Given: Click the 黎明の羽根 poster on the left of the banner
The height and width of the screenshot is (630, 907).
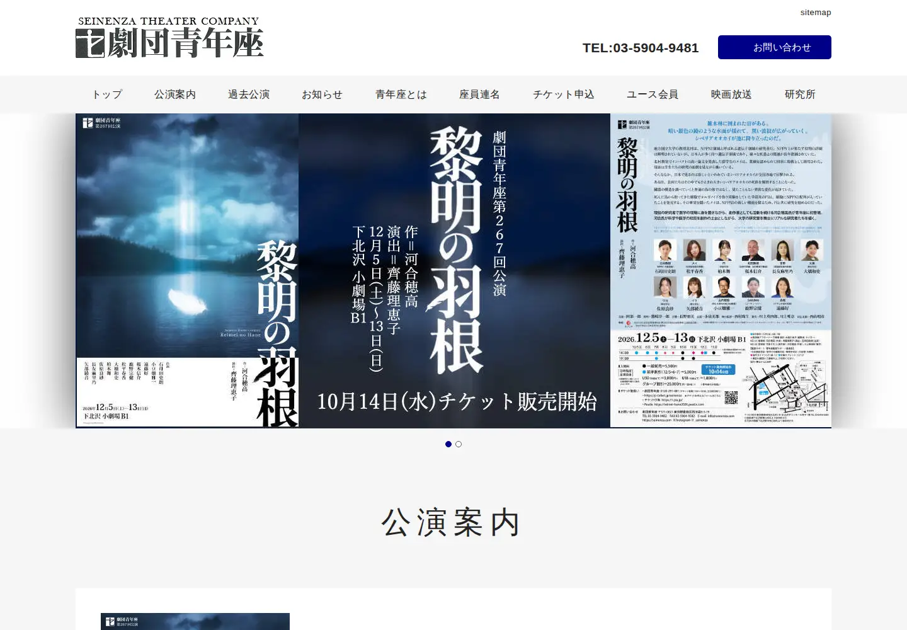Looking at the screenshot, I should pos(187,271).
